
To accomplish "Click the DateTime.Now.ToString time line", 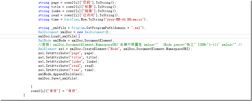I will [x=93, y=19].
